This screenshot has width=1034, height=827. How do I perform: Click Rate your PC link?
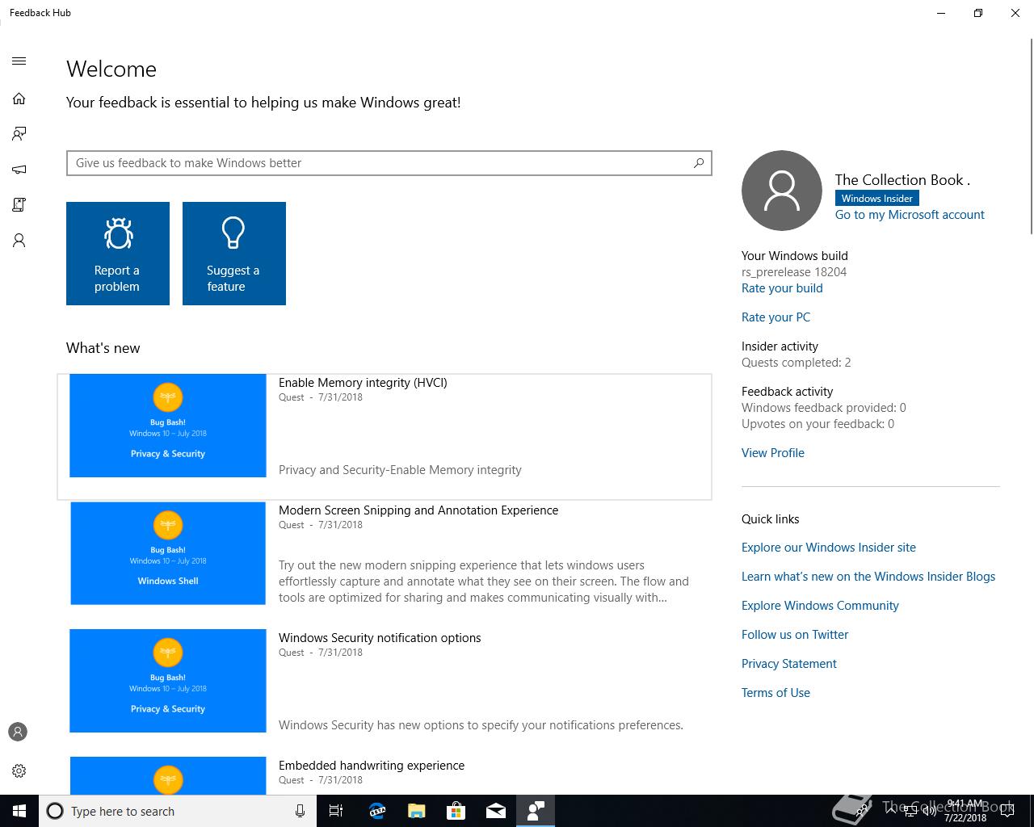point(775,317)
